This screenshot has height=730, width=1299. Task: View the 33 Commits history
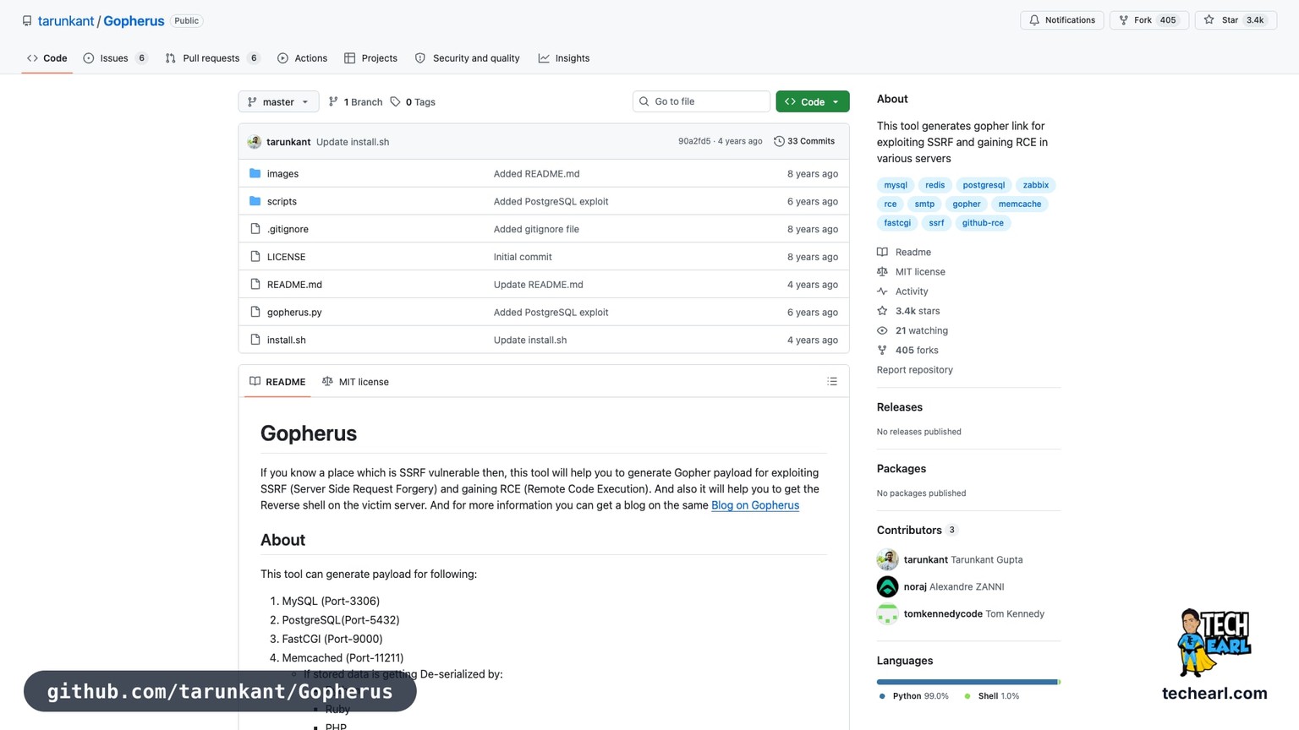[804, 141]
